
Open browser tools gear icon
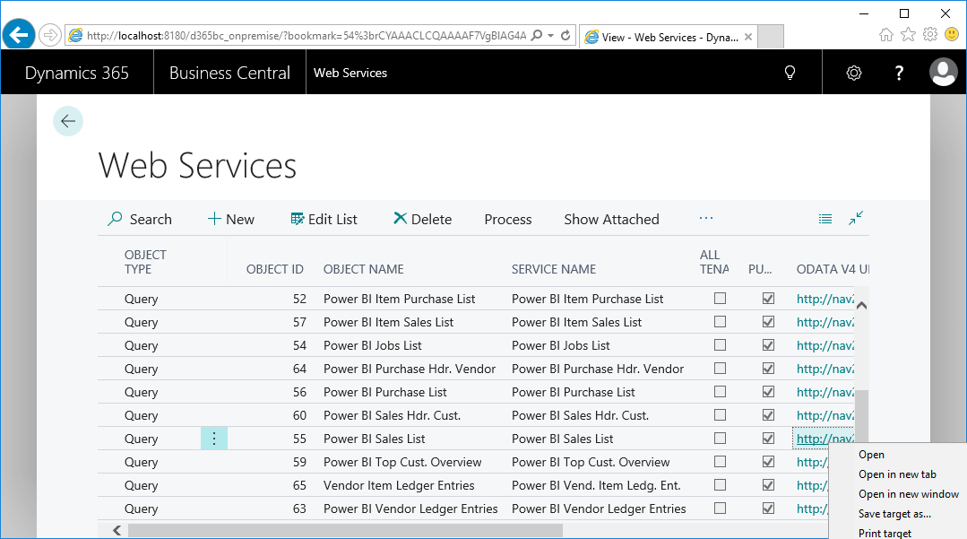point(930,35)
